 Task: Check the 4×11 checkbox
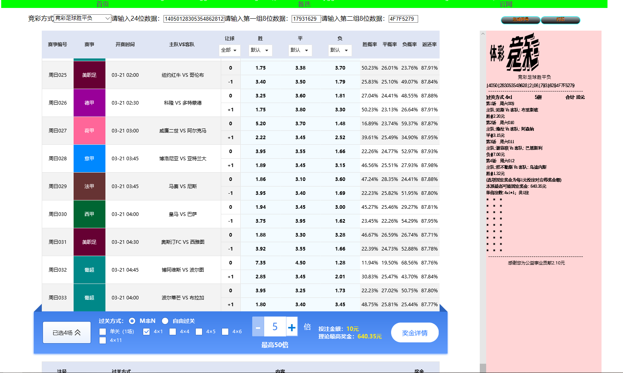[103, 340]
